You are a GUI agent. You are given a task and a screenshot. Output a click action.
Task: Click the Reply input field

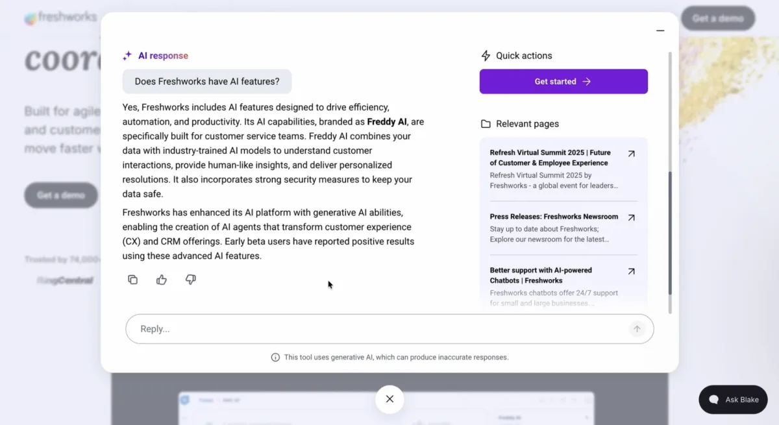(x=389, y=329)
